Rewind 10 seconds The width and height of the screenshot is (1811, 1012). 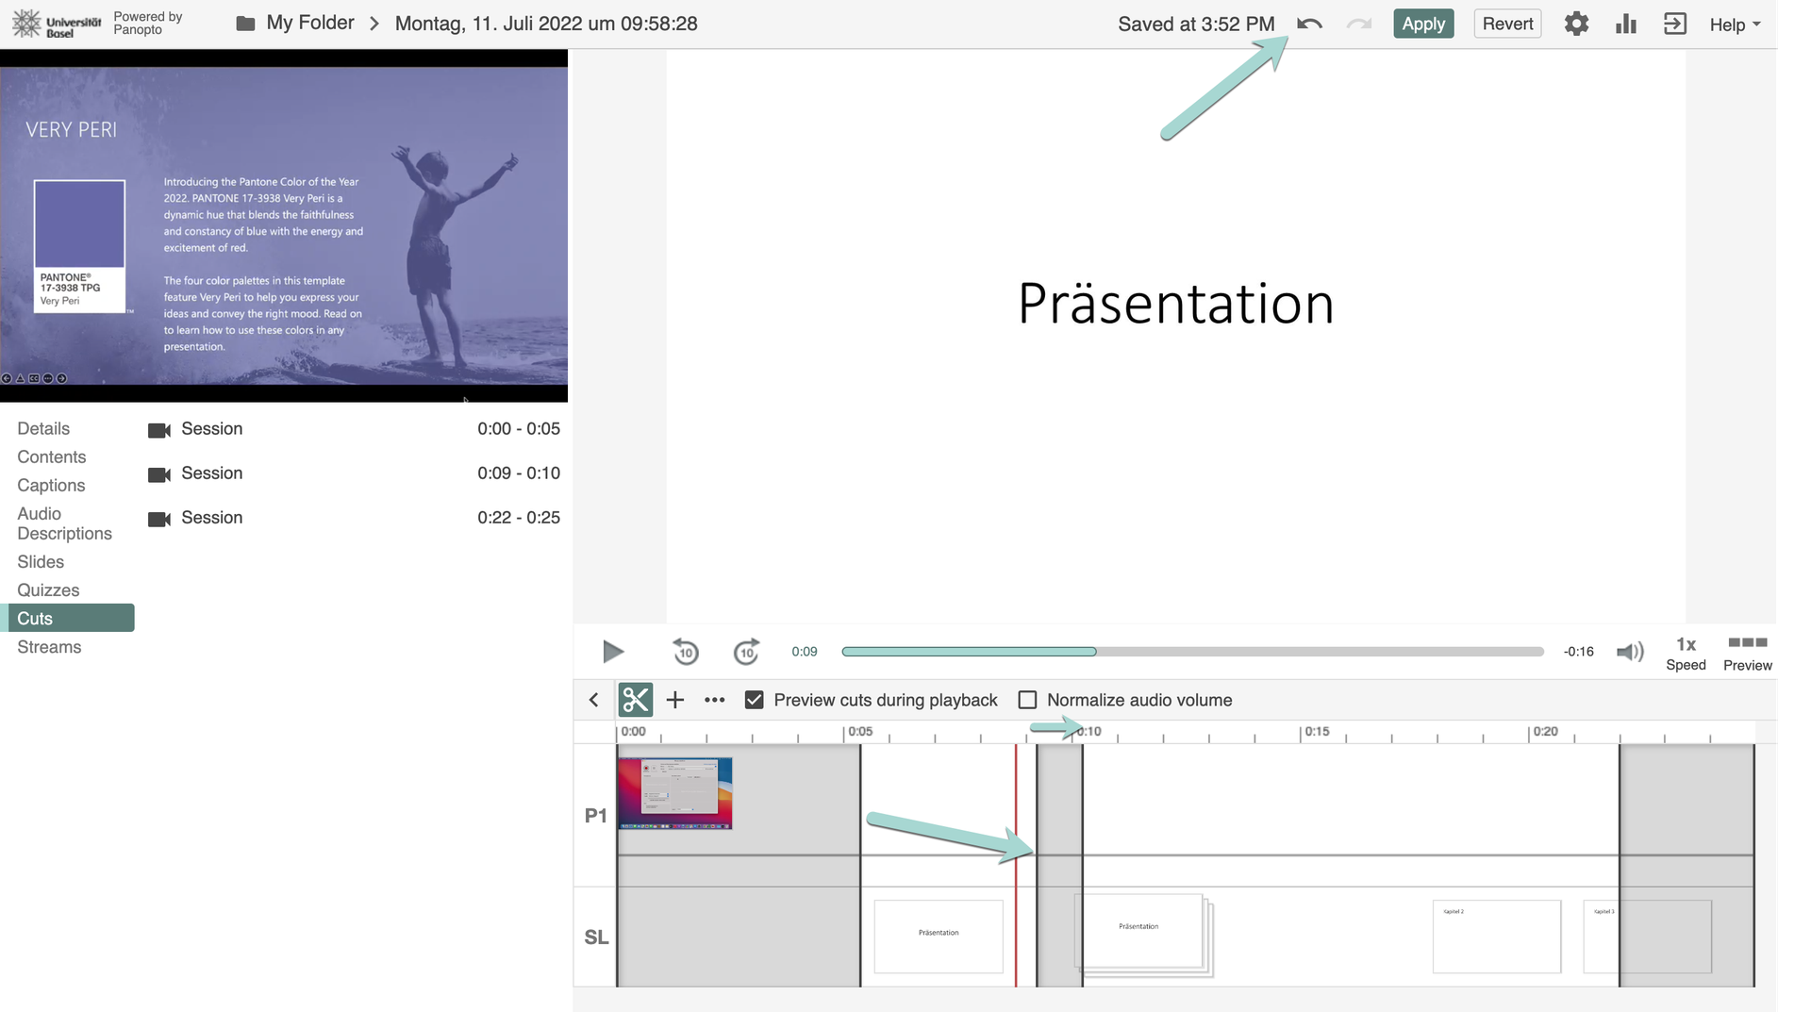coord(686,652)
